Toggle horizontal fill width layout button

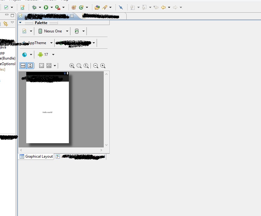pyautogui.click(x=23, y=66)
